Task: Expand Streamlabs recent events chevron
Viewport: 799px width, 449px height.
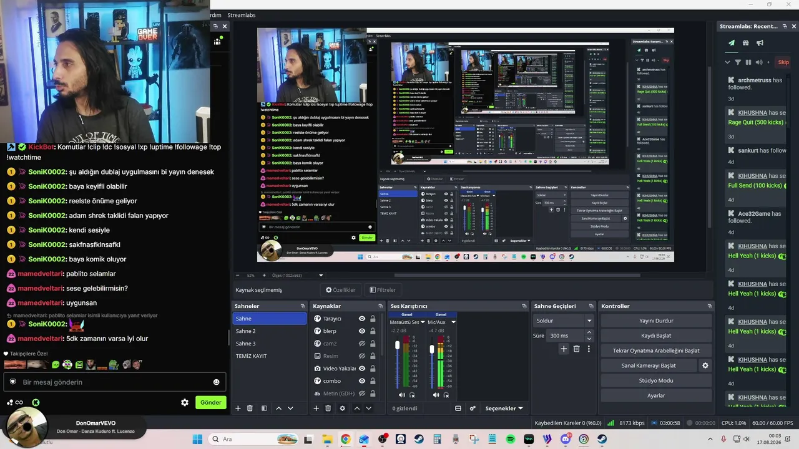Action: [727, 62]
